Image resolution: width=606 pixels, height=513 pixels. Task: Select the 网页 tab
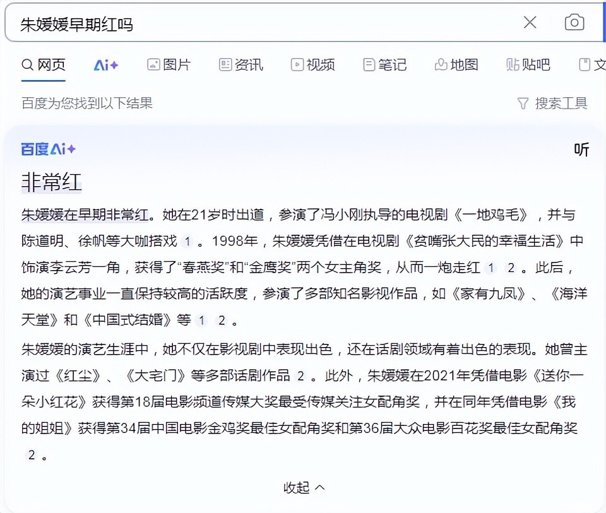tap(44, 64)
